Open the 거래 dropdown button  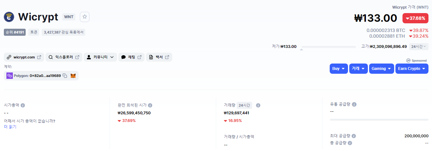pyautogui.click(x=359, y=69)
